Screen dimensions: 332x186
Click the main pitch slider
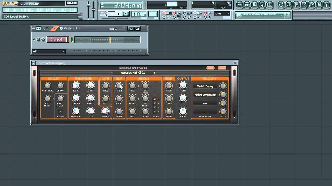tap(94, 10)
